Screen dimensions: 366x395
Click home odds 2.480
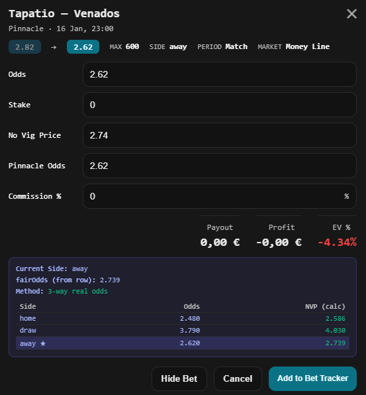pyautogui.click(x=190, y=318)
